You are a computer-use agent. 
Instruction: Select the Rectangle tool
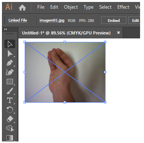point(10,81)
